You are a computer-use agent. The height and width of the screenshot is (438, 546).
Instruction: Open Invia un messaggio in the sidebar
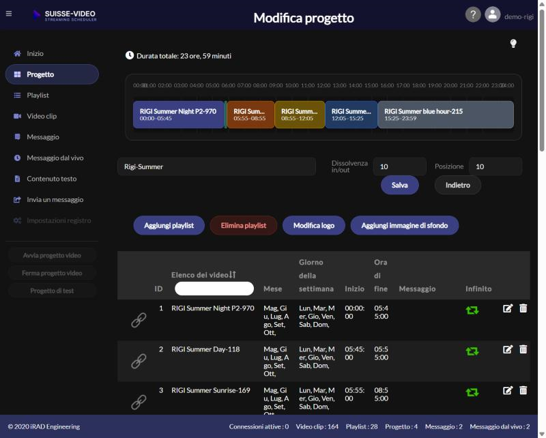tap(53, 200)
